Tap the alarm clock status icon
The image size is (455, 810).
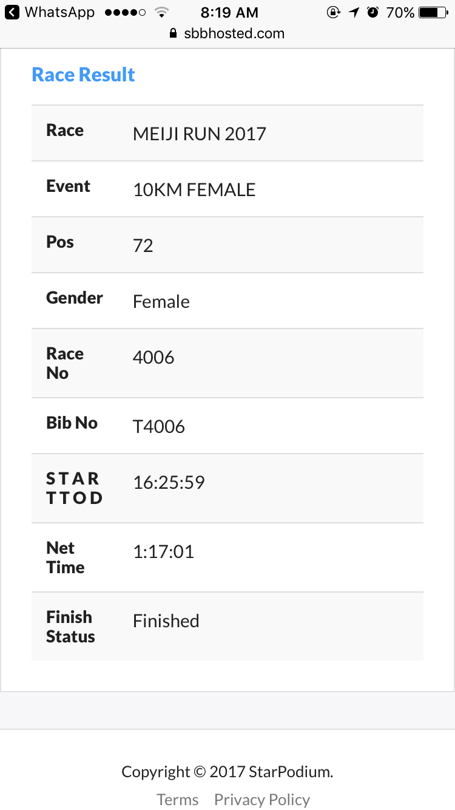click(373, 12)
